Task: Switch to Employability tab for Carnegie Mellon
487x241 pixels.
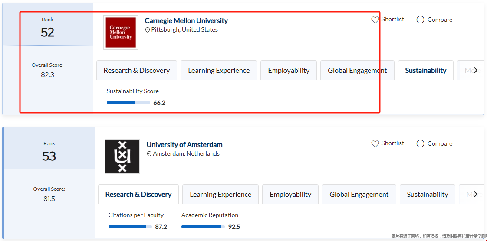Action: pyautogui.click(x=289, y=71)
